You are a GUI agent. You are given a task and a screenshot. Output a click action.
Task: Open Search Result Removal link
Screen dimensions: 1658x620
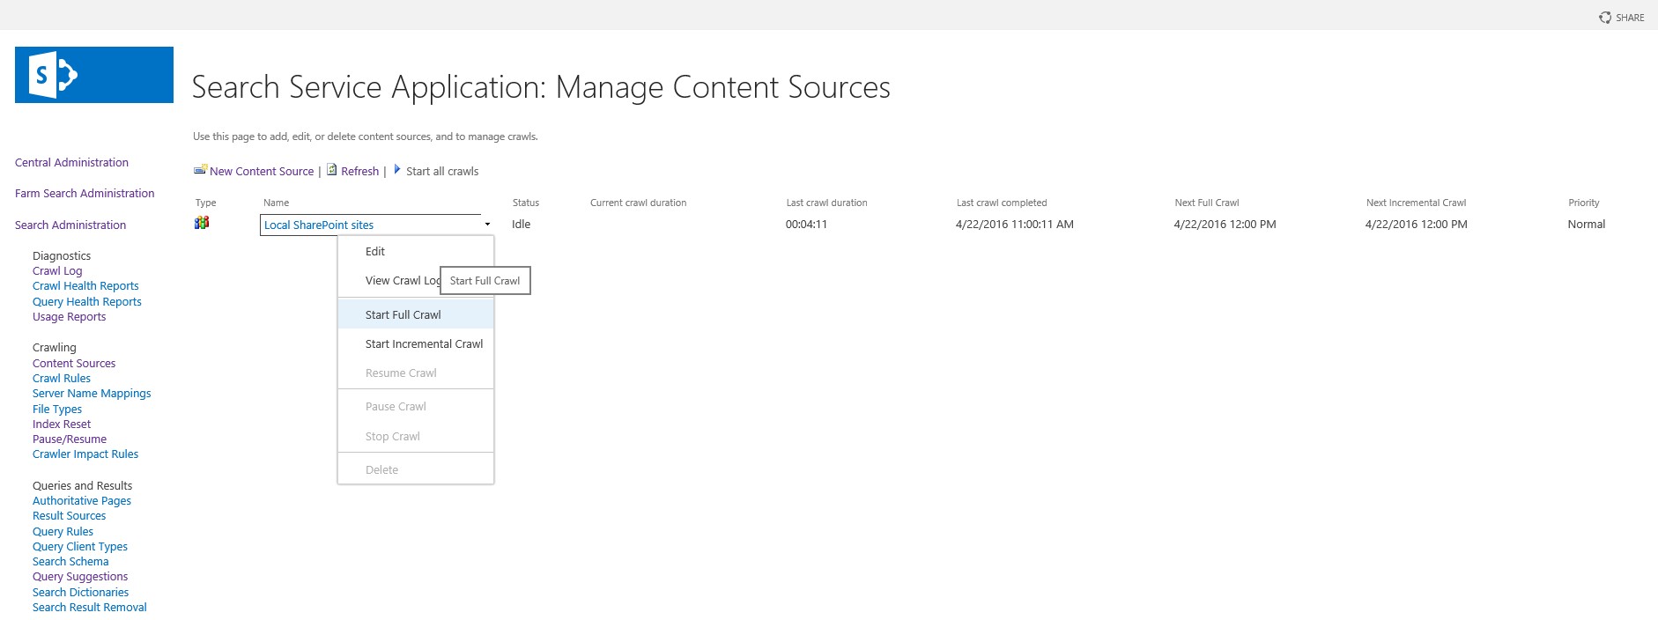[x=90, y=608]
